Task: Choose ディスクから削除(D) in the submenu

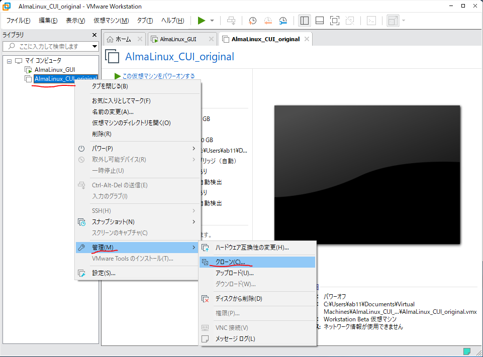Action: click(x=257, y=299)
